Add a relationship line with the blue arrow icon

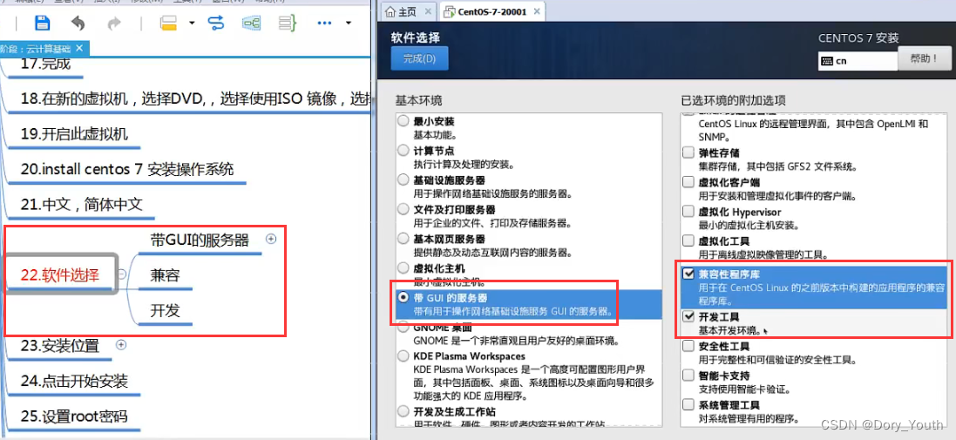[216, 24]
